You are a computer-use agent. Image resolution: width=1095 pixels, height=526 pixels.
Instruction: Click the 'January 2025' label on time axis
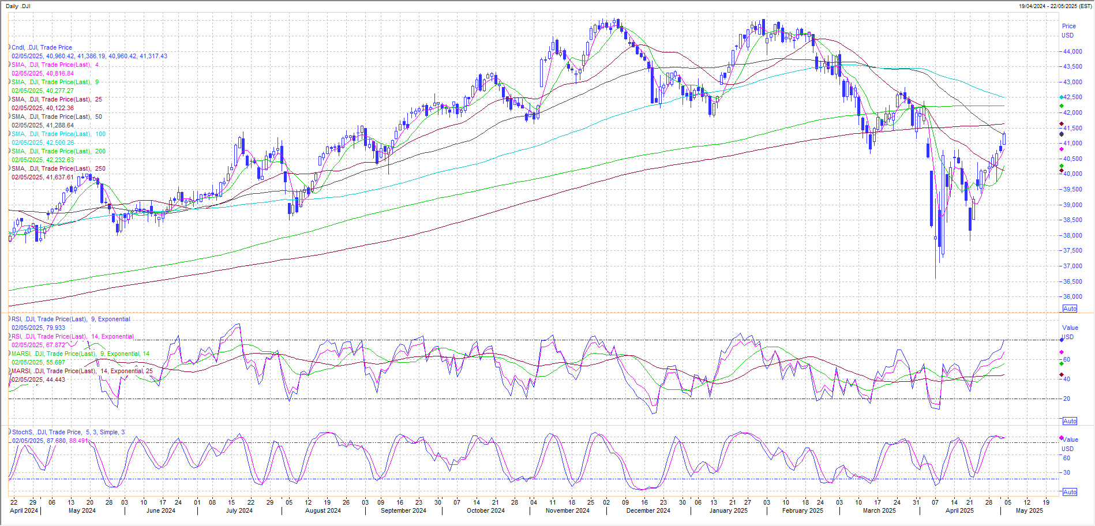tap(728, 510)
